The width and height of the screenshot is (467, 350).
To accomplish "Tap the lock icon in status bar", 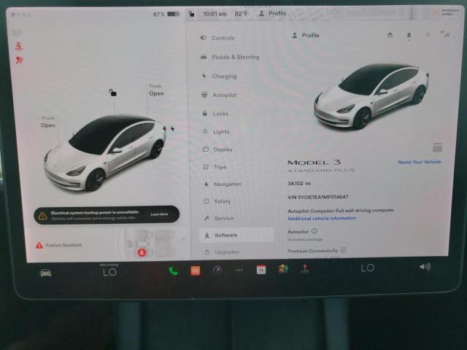I will point(191,14).
